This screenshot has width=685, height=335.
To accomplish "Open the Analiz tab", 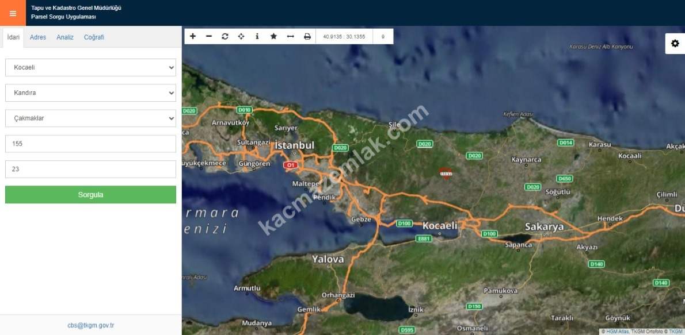I will 65,37.
